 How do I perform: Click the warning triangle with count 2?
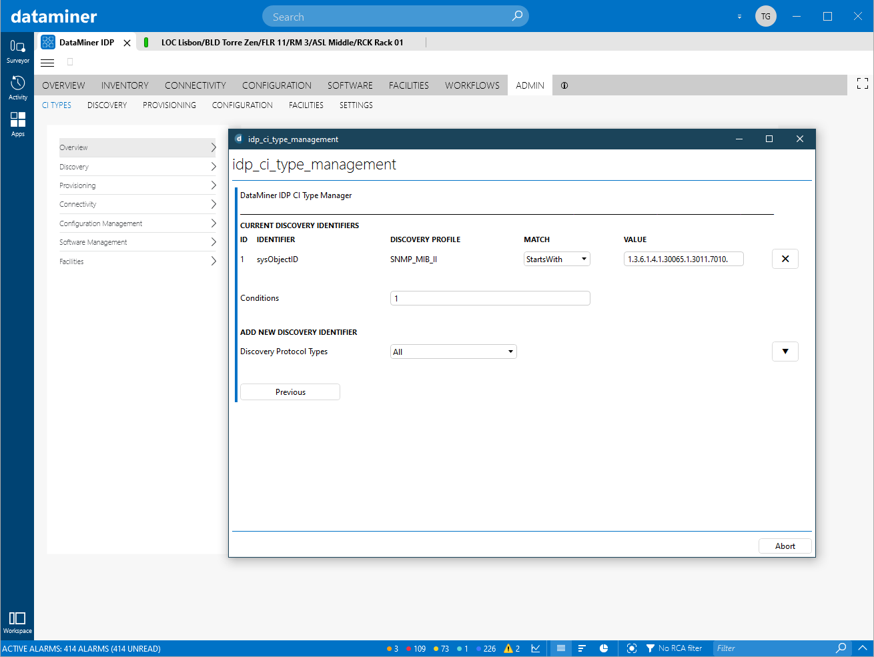point(512,648)
